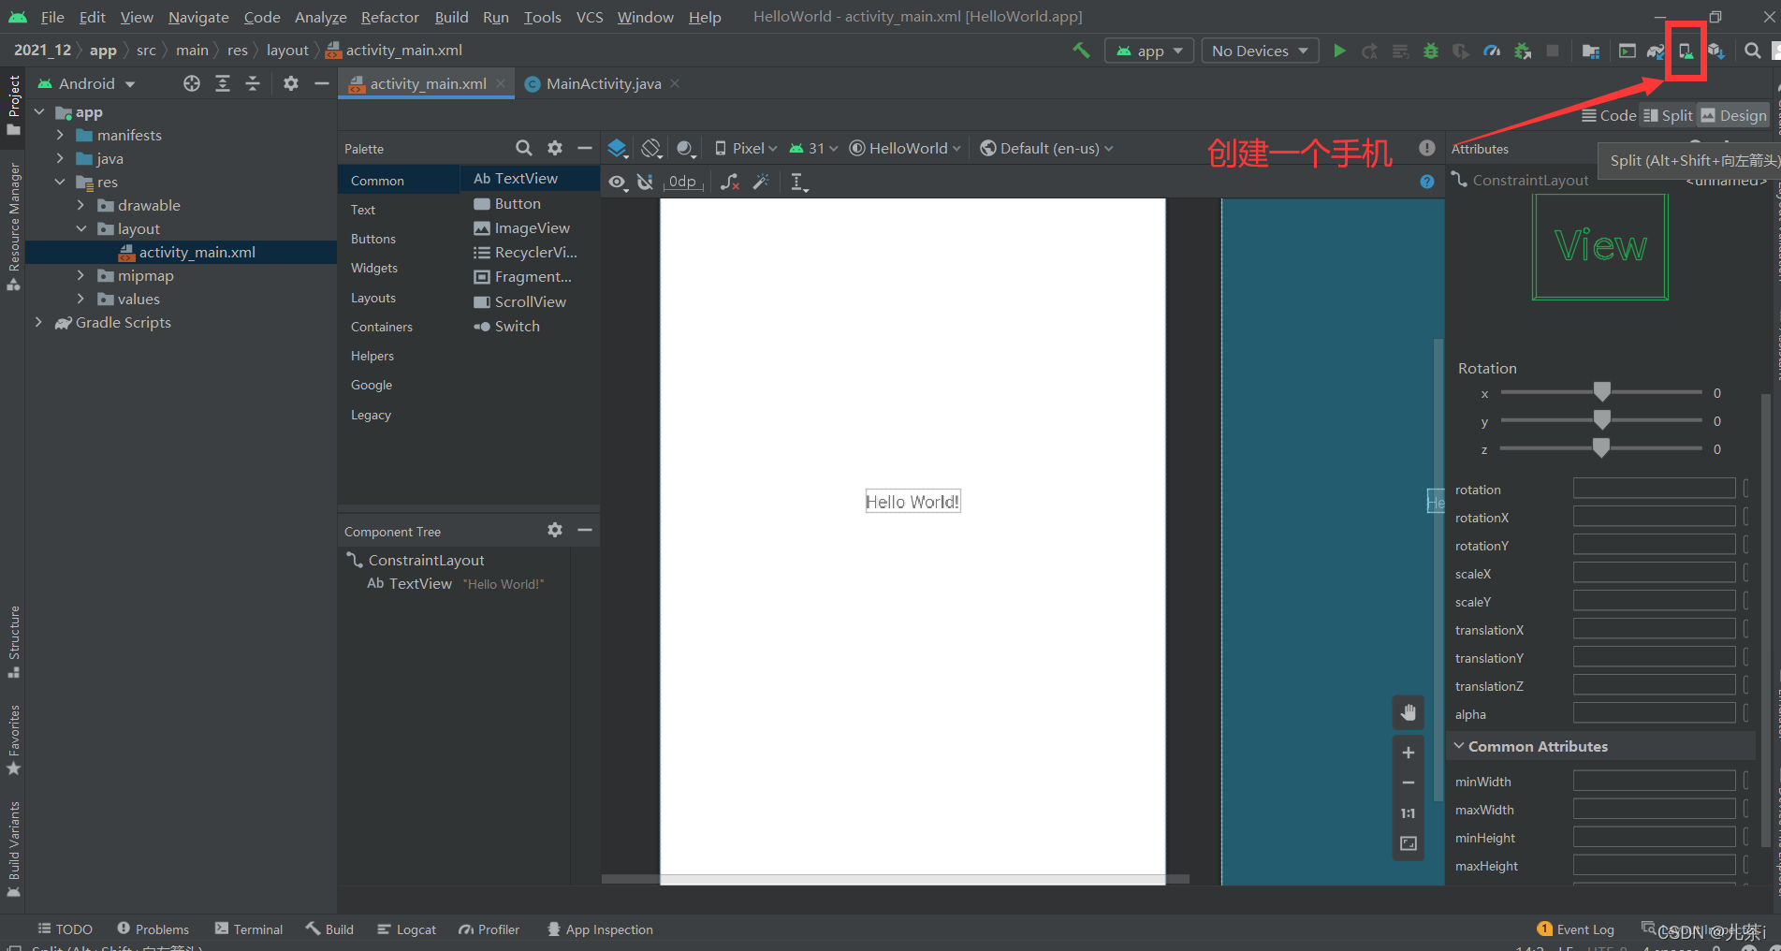The height and width of the screenshot is (951, 1781).
Task: Expand all in Project panel
Action: point(223,83)
